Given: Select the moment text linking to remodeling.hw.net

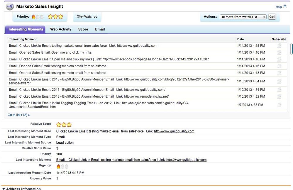Looking at the screenshot, I should [89, 96].
